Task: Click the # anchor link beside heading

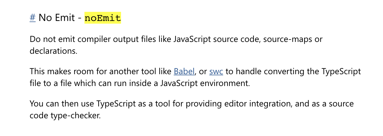Action: [x=33, y=18]
